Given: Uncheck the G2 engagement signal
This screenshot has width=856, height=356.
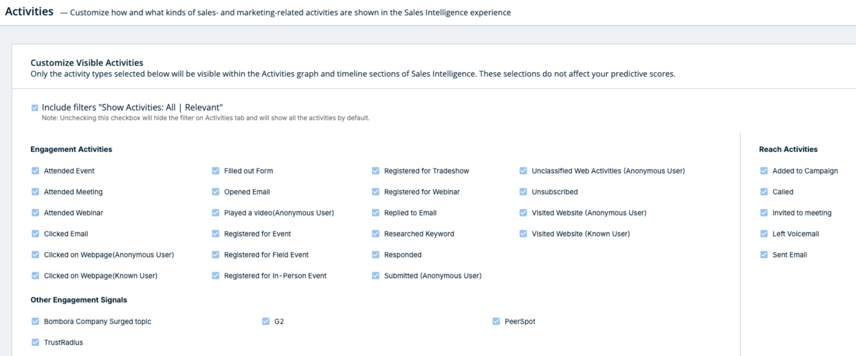Looking at the screenshot, I should (266, 322).
